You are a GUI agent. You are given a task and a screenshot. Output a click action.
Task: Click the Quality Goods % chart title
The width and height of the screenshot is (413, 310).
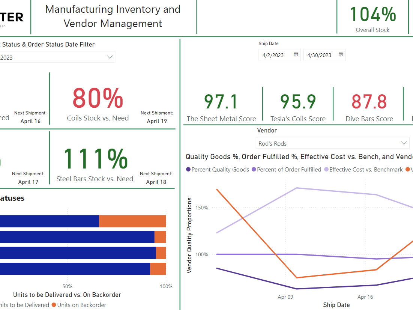(x=299, y=157)
